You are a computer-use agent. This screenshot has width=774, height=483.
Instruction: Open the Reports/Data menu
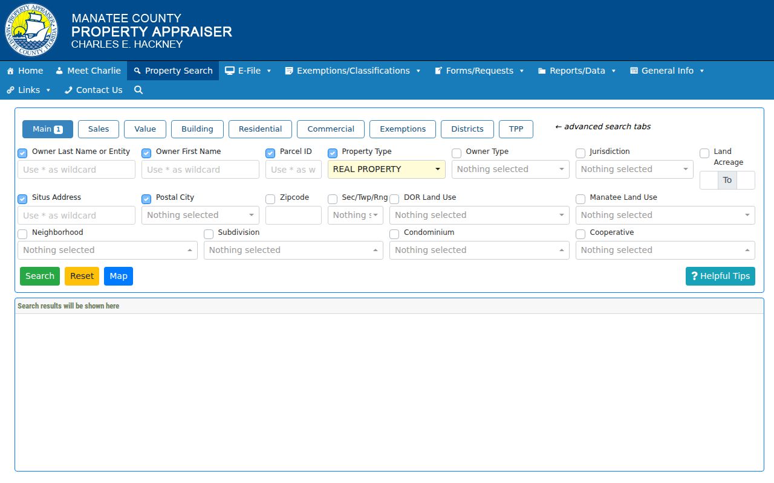[x=577, y=71]
